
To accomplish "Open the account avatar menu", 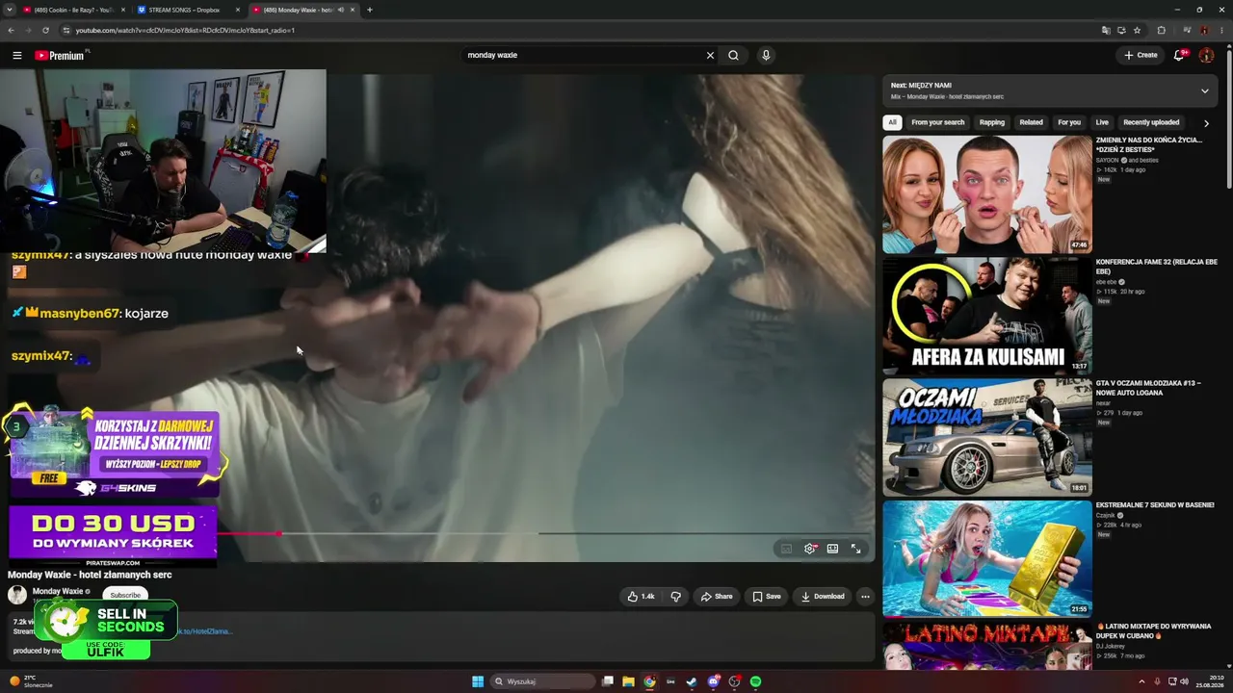I will click(1206, 55).
